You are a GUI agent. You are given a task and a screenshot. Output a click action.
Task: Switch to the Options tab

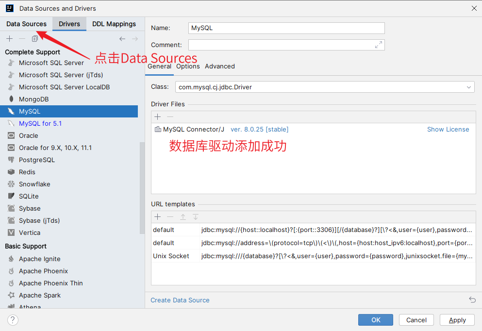(188, 66)
